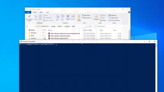The height and width of the screenshot is (92, 164).
Task: Click the PowerShell title bar icon
Action: pos(21,41)
